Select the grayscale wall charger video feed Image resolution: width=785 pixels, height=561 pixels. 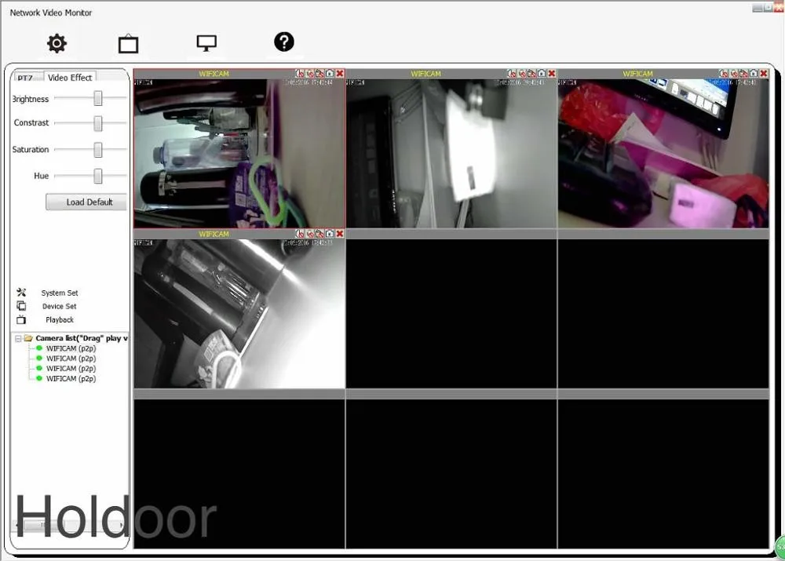451,153
